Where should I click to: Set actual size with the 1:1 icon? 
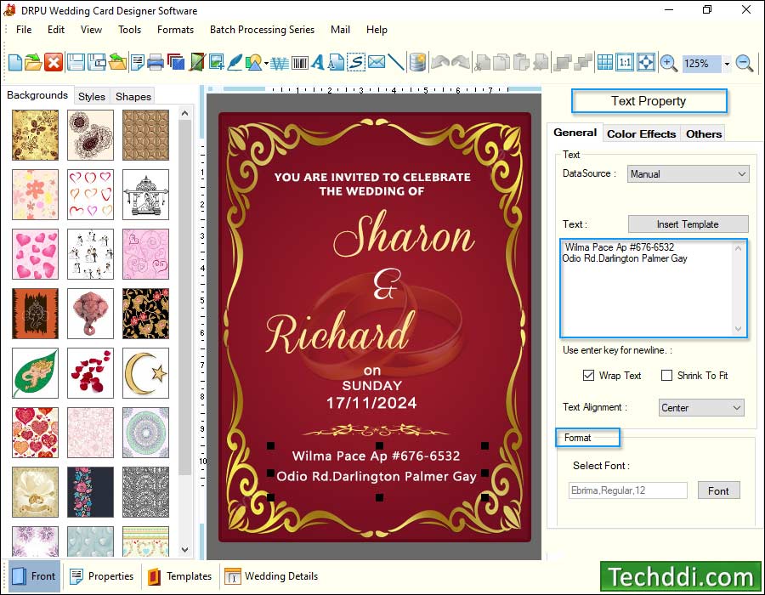[625, 63]
